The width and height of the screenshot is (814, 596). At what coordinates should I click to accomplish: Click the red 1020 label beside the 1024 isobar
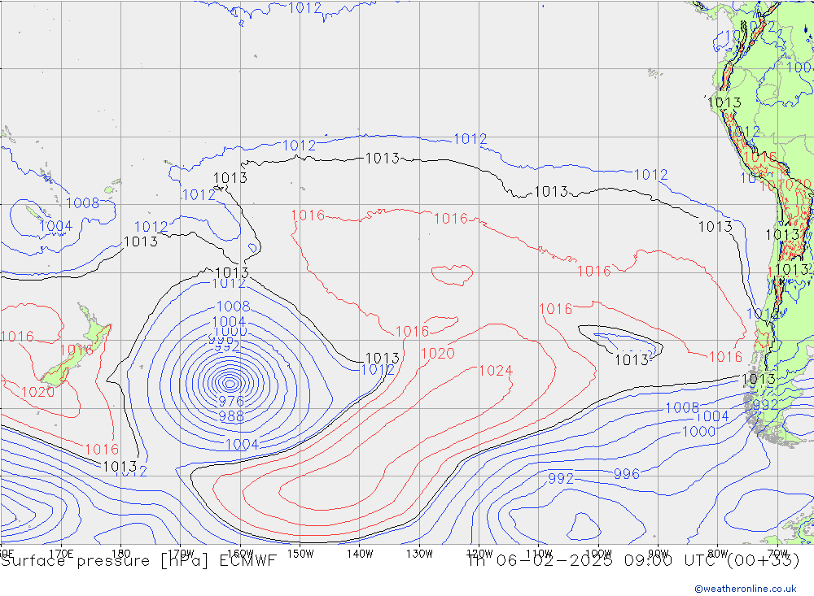pyautogui.click(x=438, y=353)
